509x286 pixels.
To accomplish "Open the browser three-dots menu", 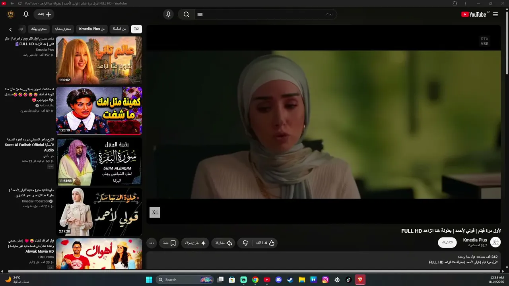I will tap(465, 4).
